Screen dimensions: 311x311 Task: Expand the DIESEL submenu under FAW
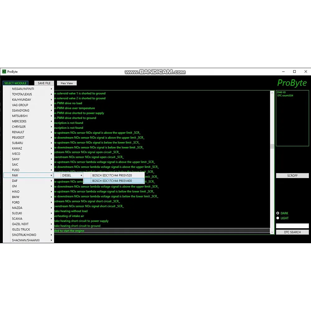[x=68, y=175]
